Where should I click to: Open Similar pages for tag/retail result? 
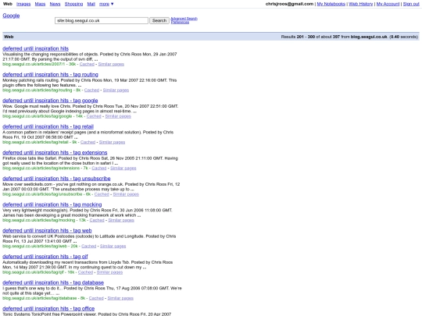pos(112,142)
